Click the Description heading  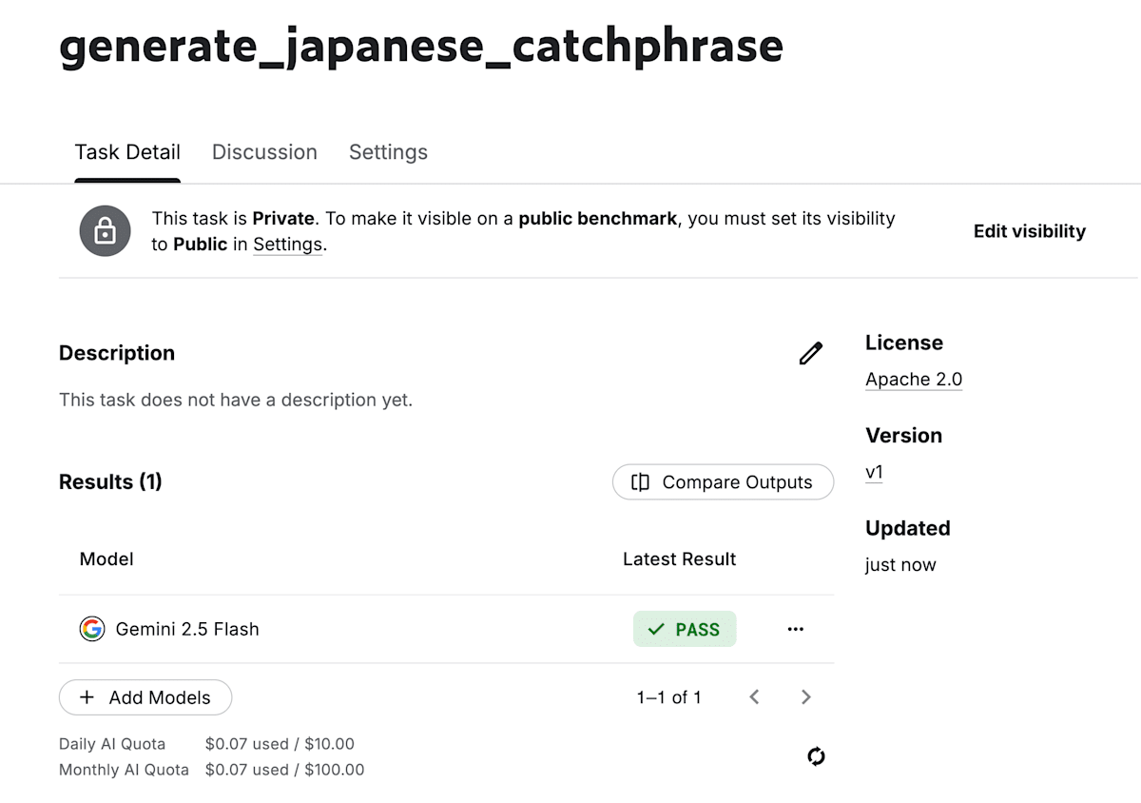point(117,353)
